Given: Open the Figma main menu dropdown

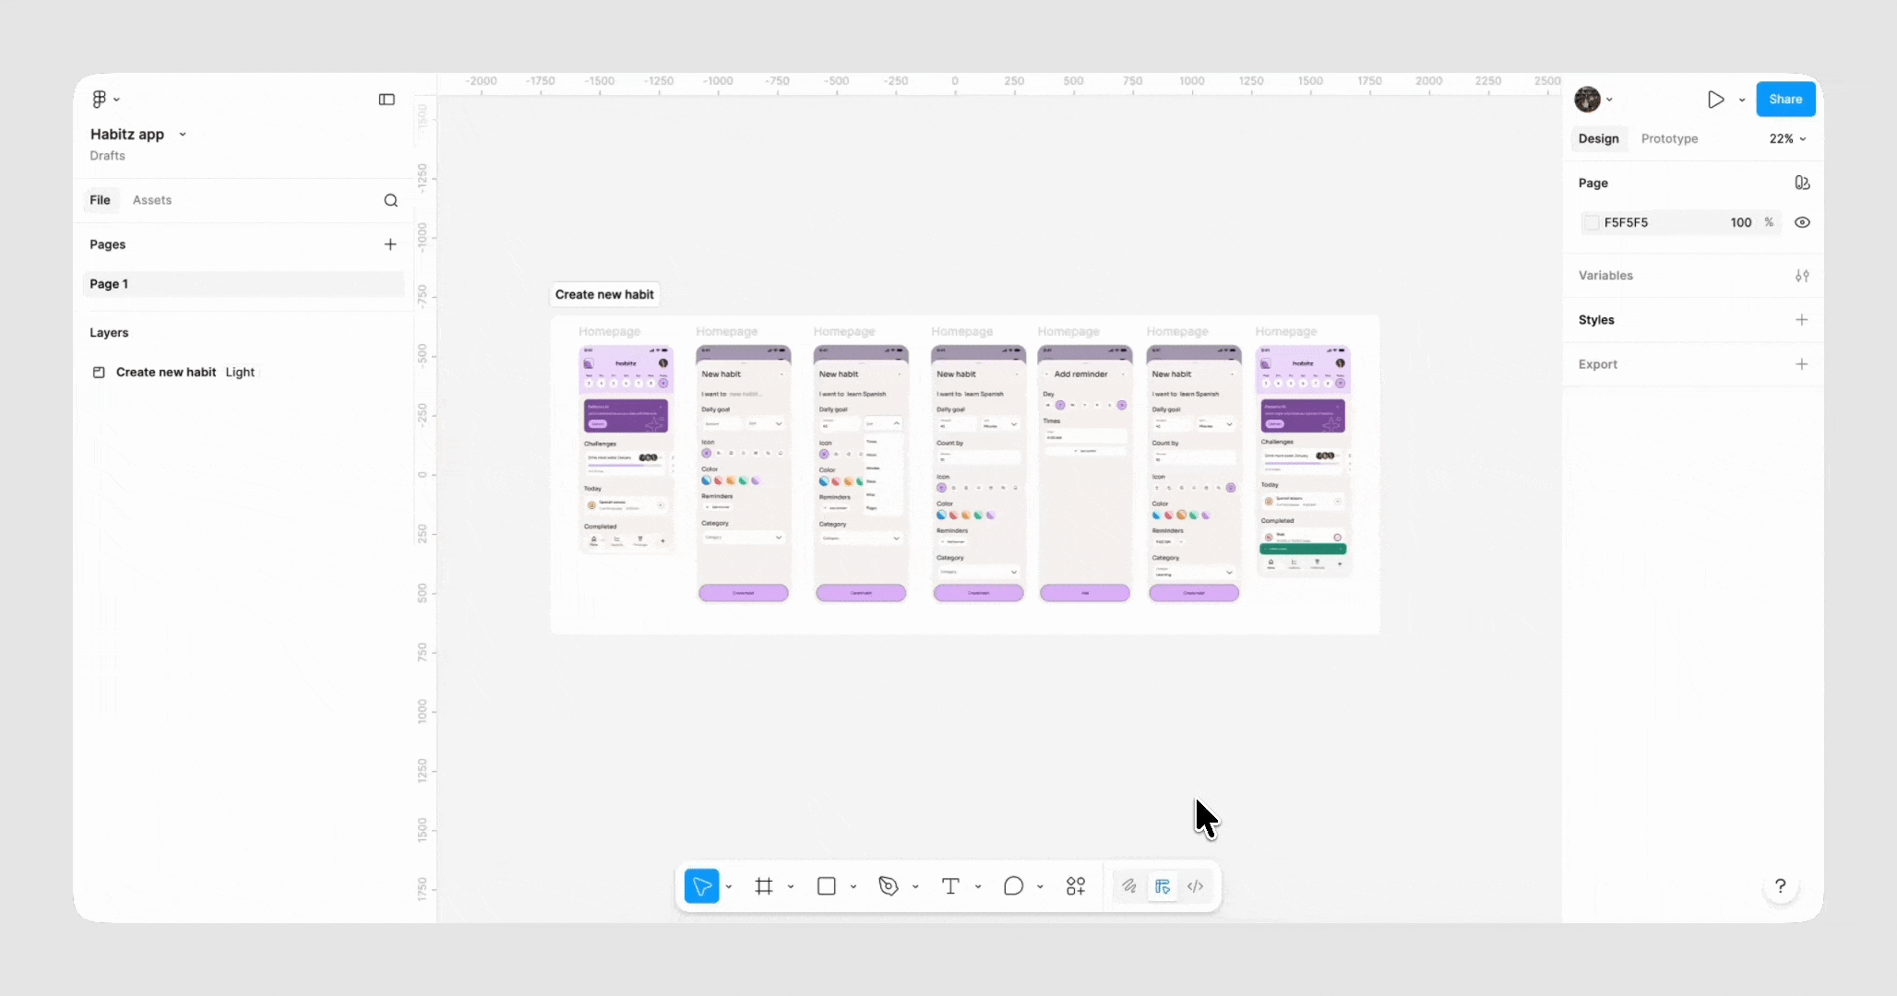Looking at the screenshot, I should (x=105, y=100).
